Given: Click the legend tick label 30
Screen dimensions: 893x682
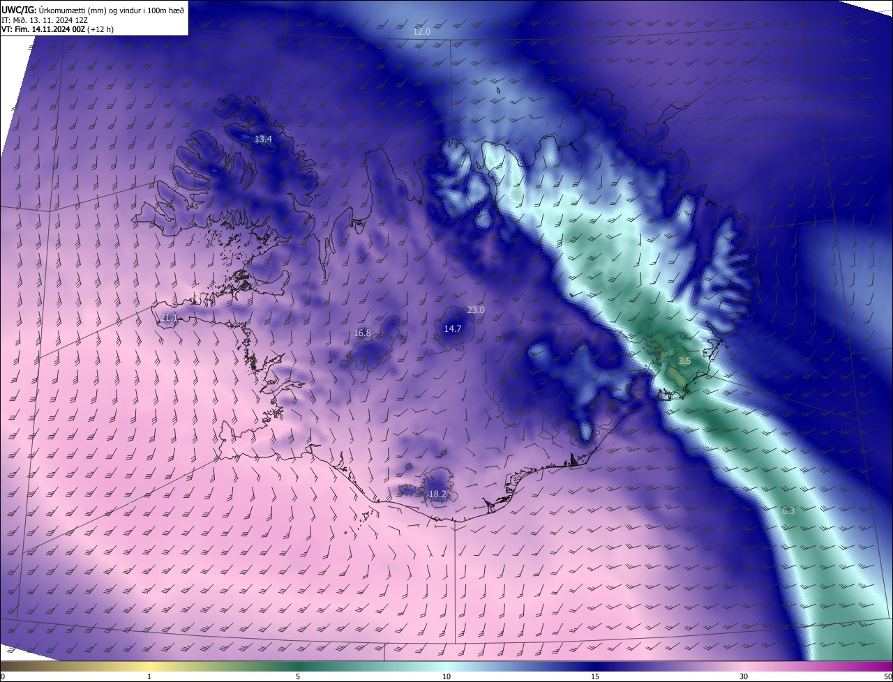Looking at the screenshot, I should 744,676.
